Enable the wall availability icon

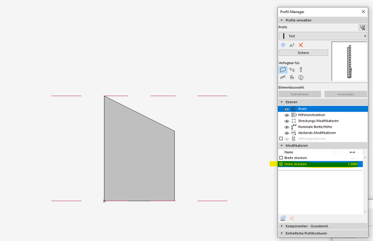[x=283, y=70]
